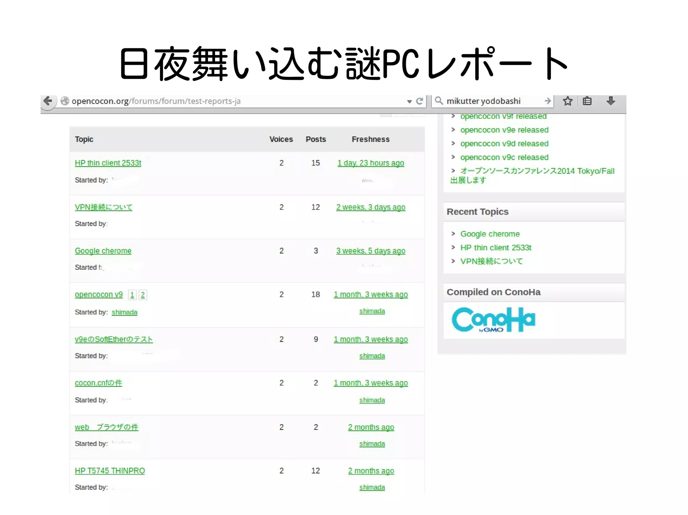Open opencocon v9f released sidebar link
Image resolution: width=688 pixels, height=515 pixels.
503,117
